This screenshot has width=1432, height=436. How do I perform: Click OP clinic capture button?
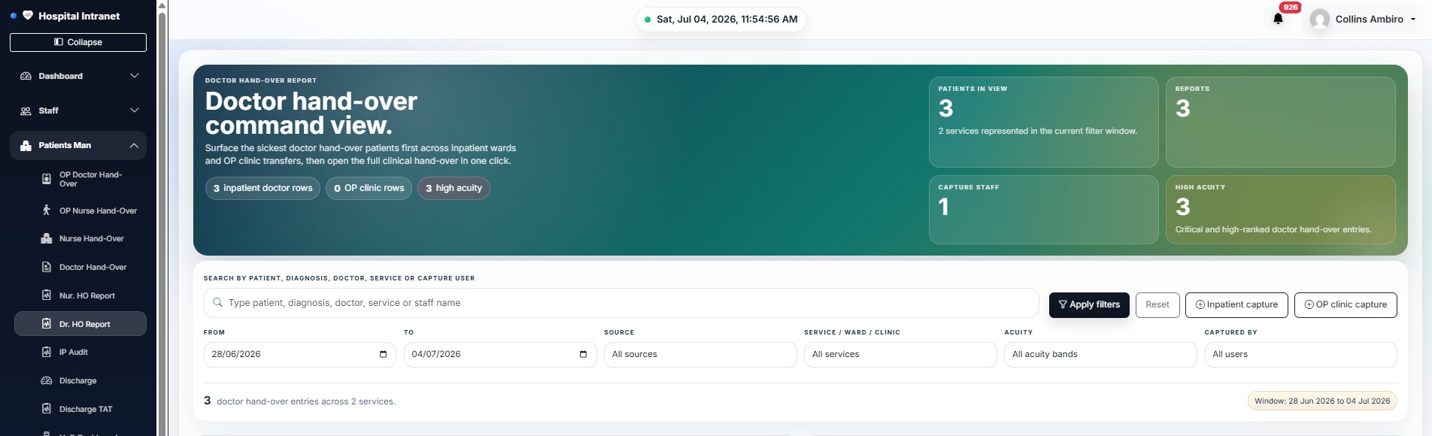pyautogui.click(x=1346, y=304)
